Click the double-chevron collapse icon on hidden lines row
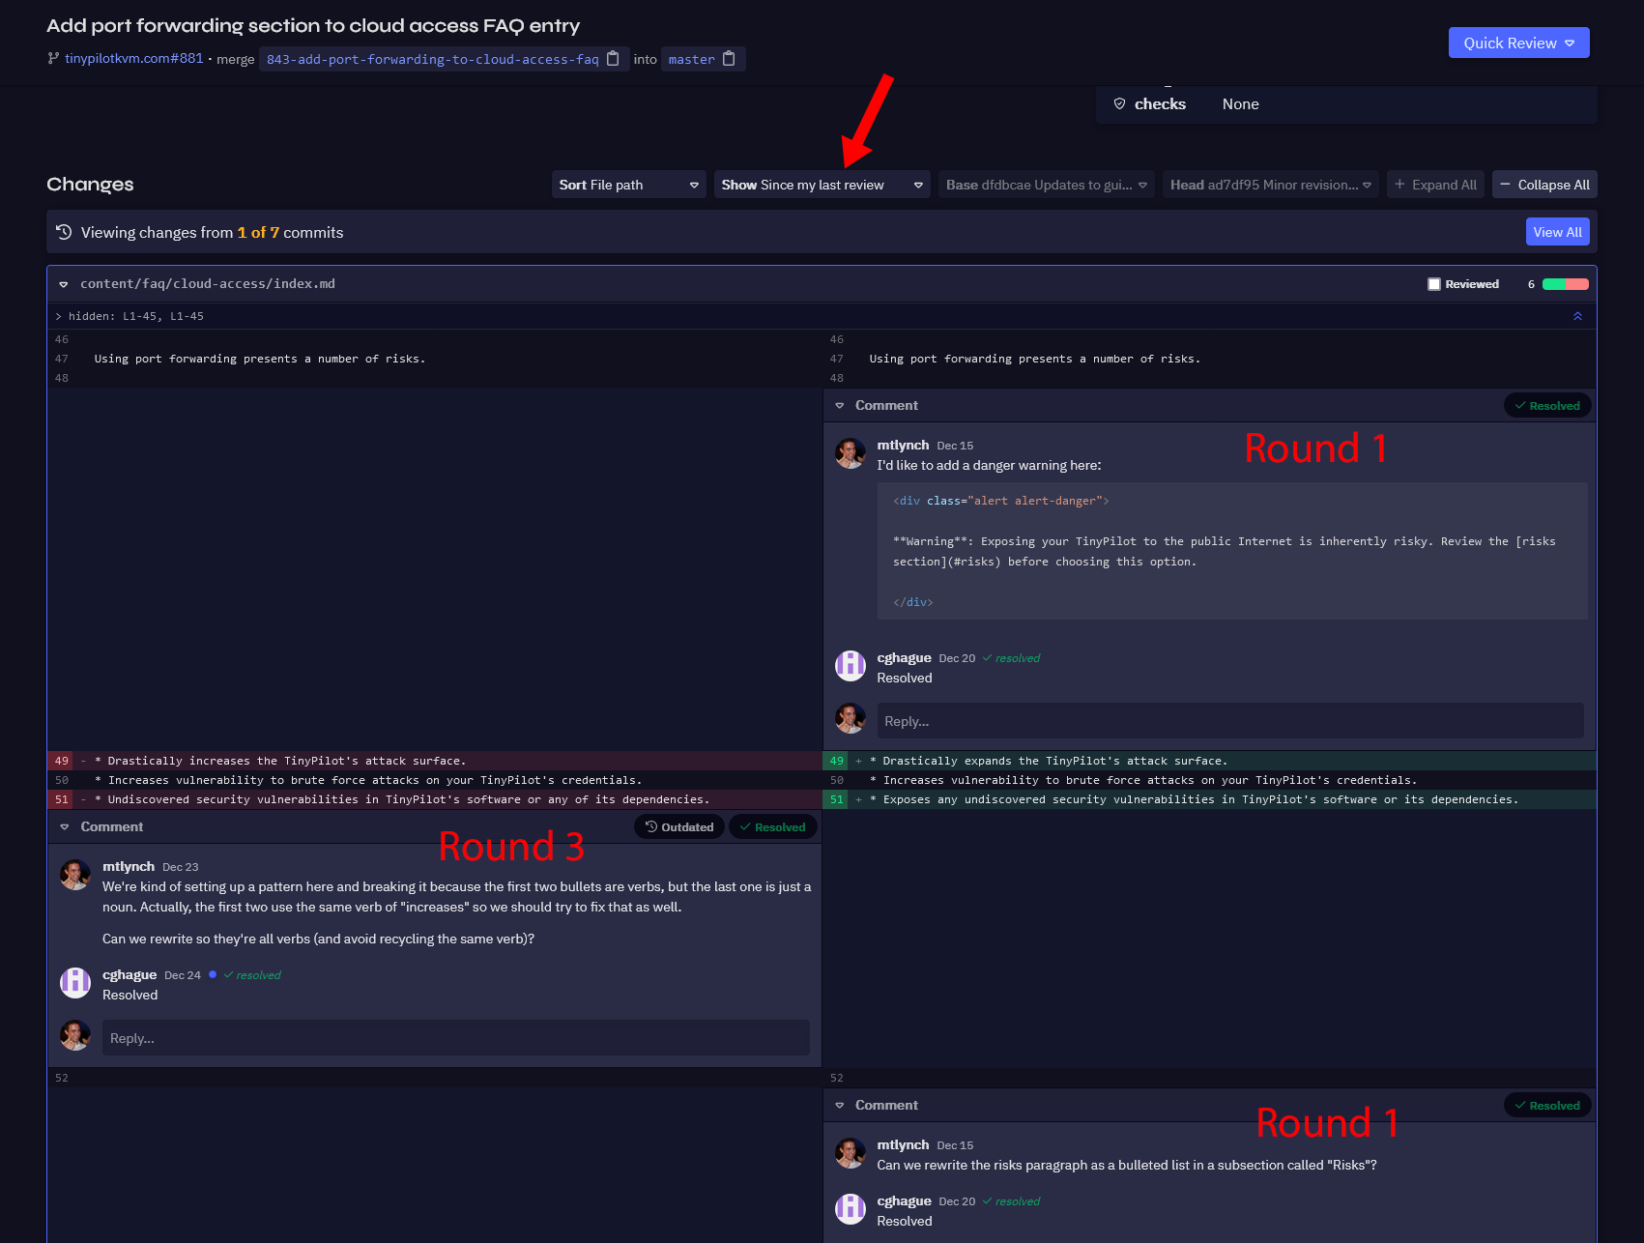Image resolution: width=1644 pixels, height=1243 pixels. pos(1577,315)
